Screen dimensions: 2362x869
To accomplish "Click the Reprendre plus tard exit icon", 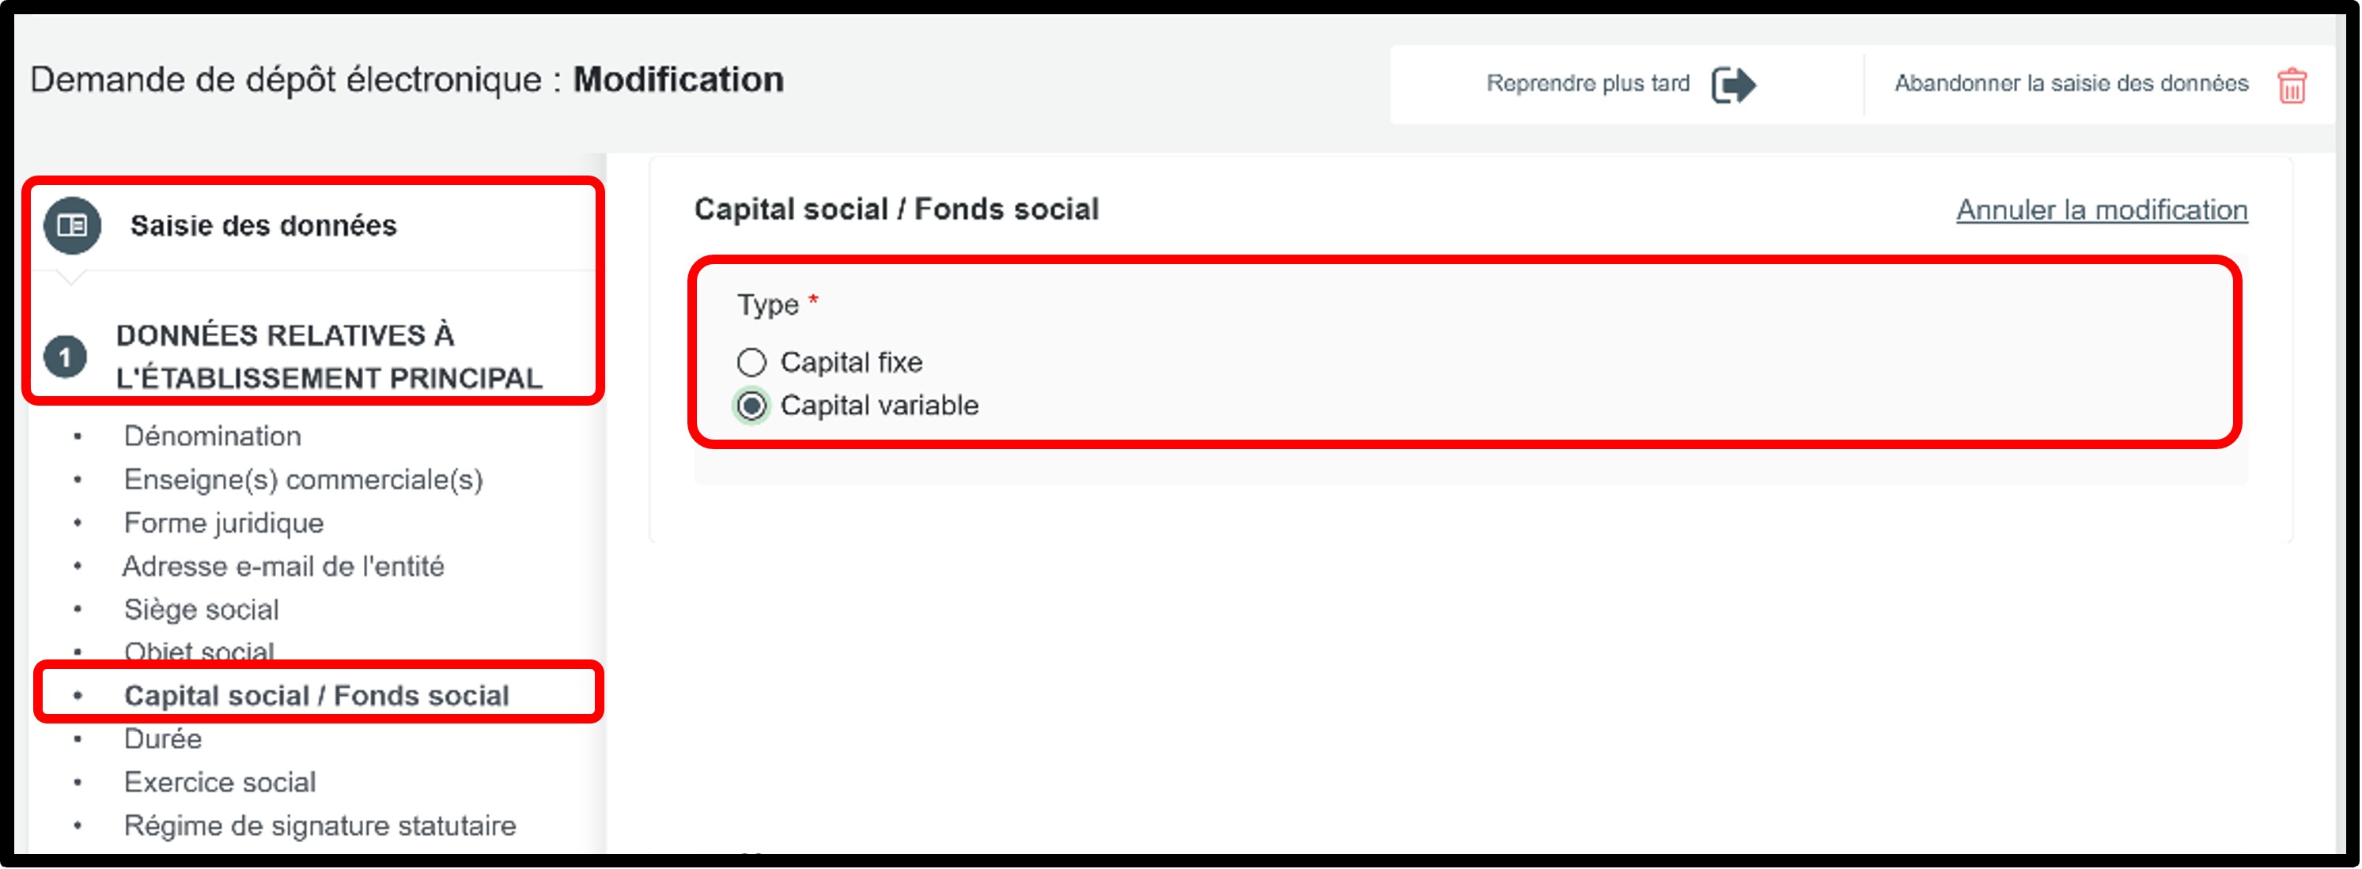I will click(1732, 85).
